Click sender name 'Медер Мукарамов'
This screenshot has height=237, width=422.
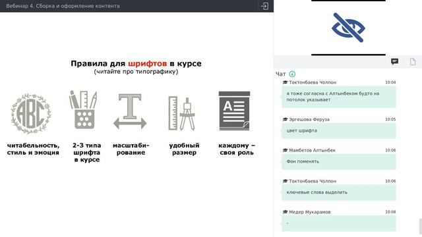coord(310,212)
